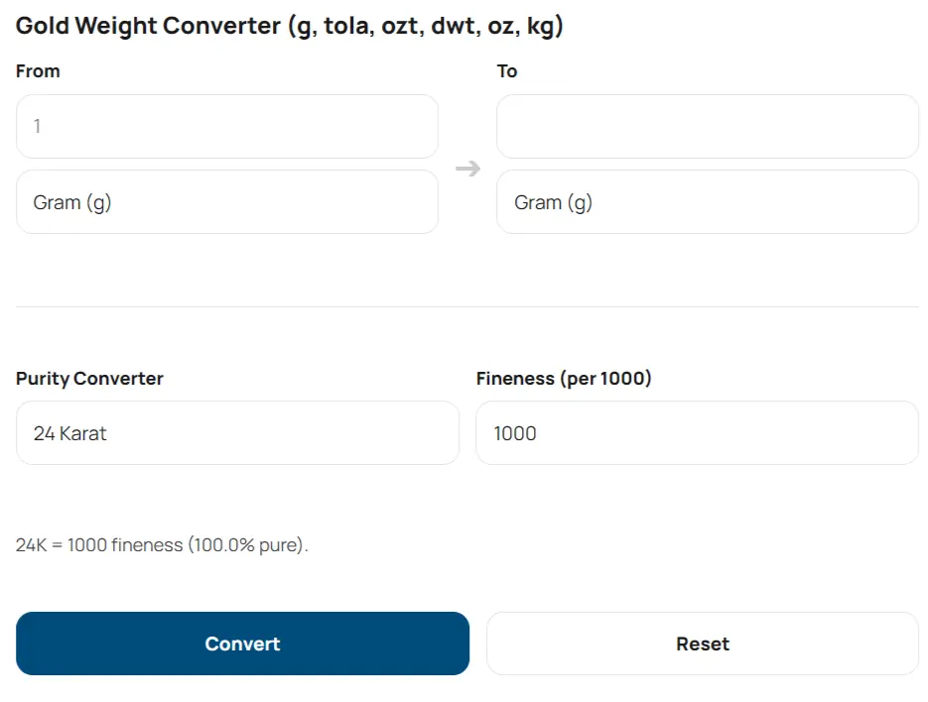Click the empty To result field
This screenshot has height=702, width=928.
[x=707, y=126]
